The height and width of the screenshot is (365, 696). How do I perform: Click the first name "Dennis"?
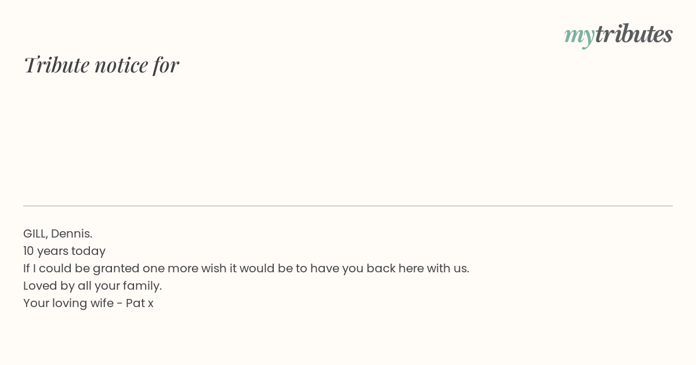tap(71, 233)
